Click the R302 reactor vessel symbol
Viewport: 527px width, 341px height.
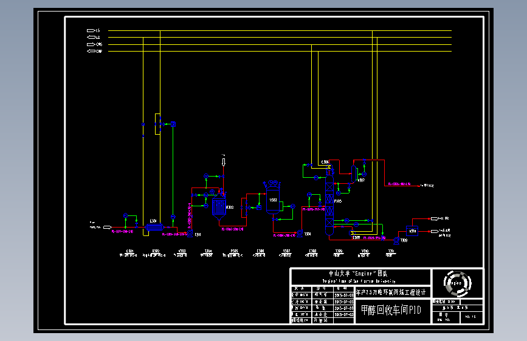click(x=219, y=208)
